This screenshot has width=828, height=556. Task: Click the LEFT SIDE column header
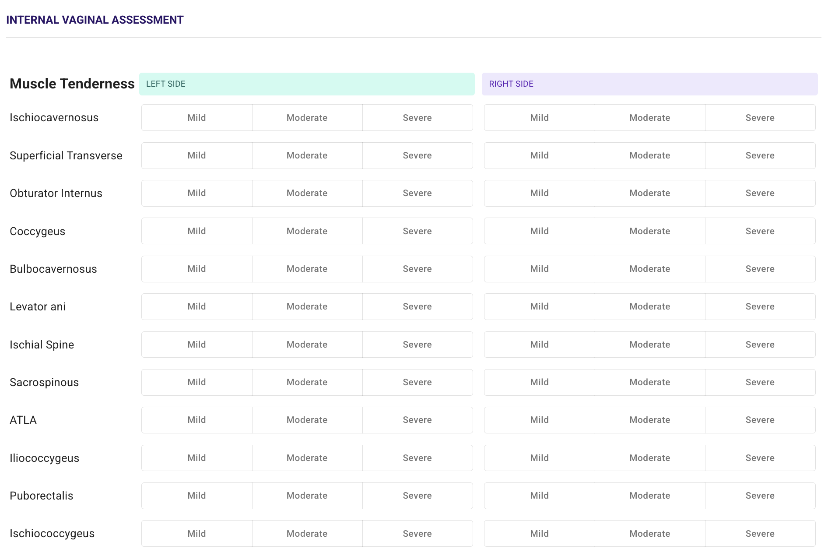point(306,84)
